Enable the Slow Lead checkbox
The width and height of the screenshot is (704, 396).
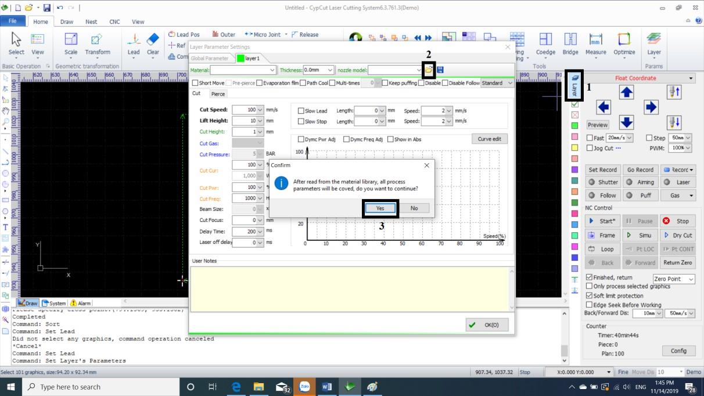point(301,111)
